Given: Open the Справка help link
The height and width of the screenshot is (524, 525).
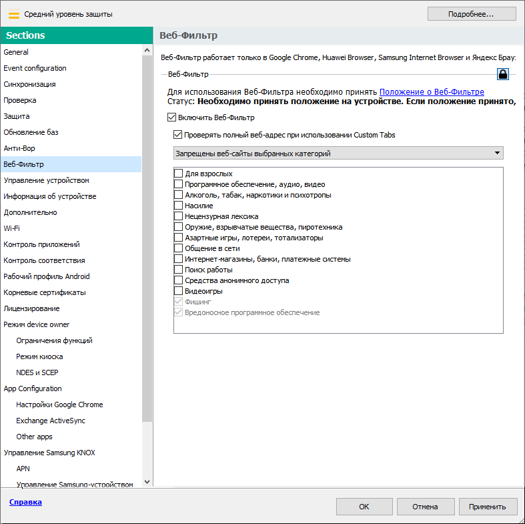Looking at the screenshot, I should click(25, 502).
